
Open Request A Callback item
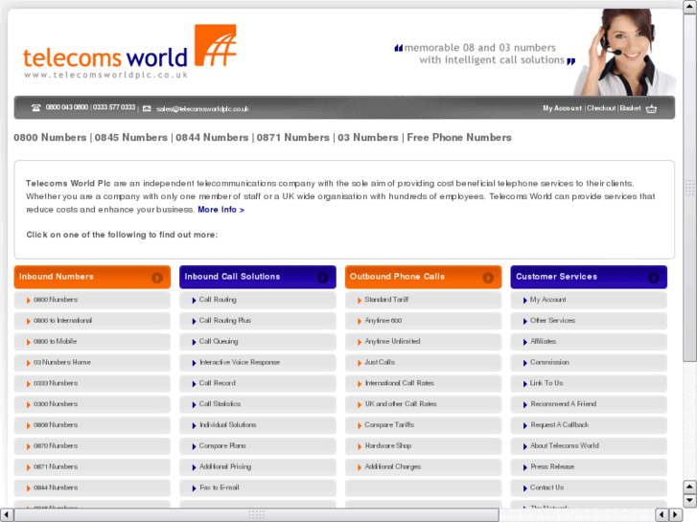(589, 425)
